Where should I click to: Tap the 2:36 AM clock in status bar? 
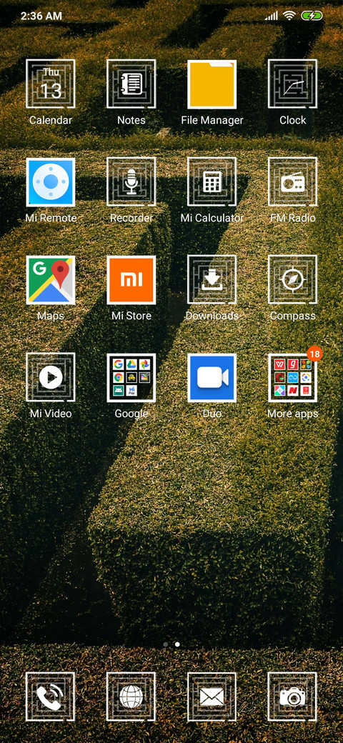point(41,16)
